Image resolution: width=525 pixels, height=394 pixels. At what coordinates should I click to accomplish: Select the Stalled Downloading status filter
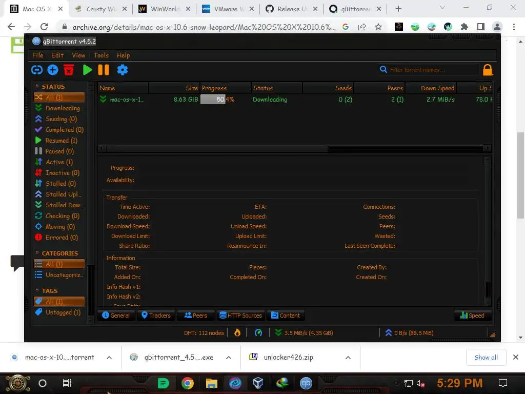(x=59, y=205)
